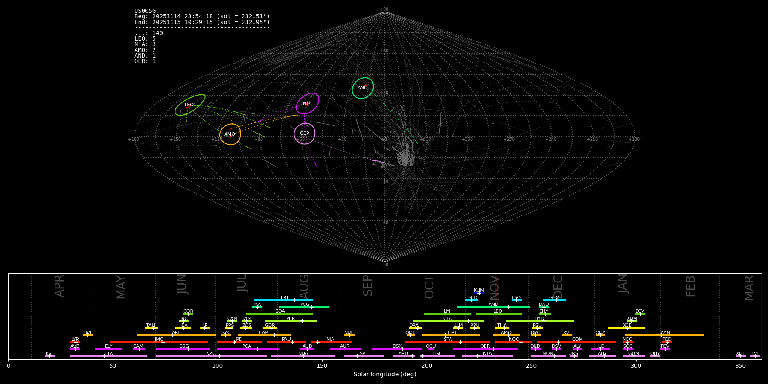Click the 'OER: 1' legend entry
This screenshot has height=384, width=768.
coord(145,61)
